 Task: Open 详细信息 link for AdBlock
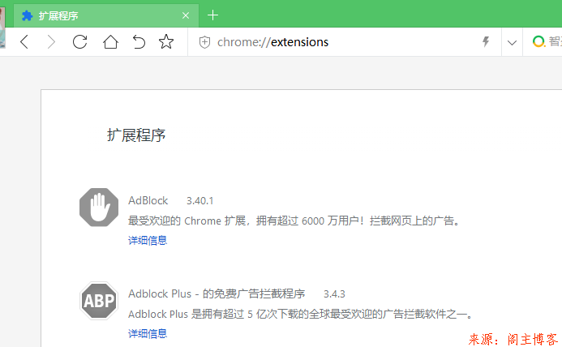point(148,240)
